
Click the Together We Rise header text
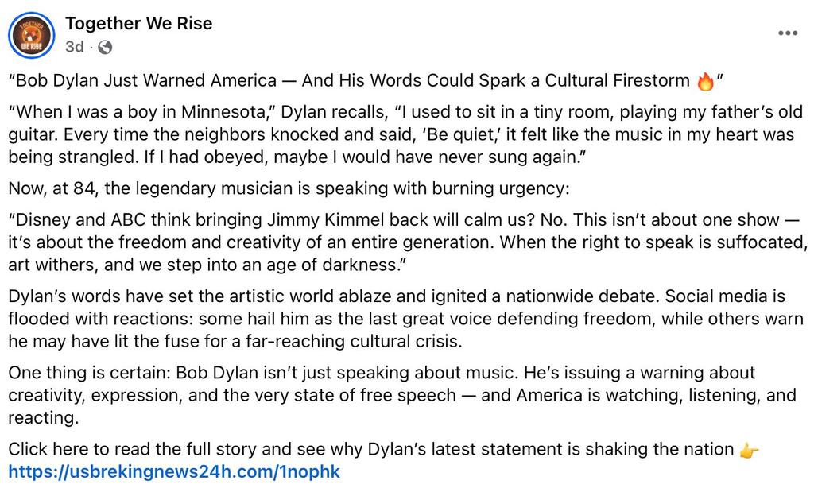click(x=139, y=23)
